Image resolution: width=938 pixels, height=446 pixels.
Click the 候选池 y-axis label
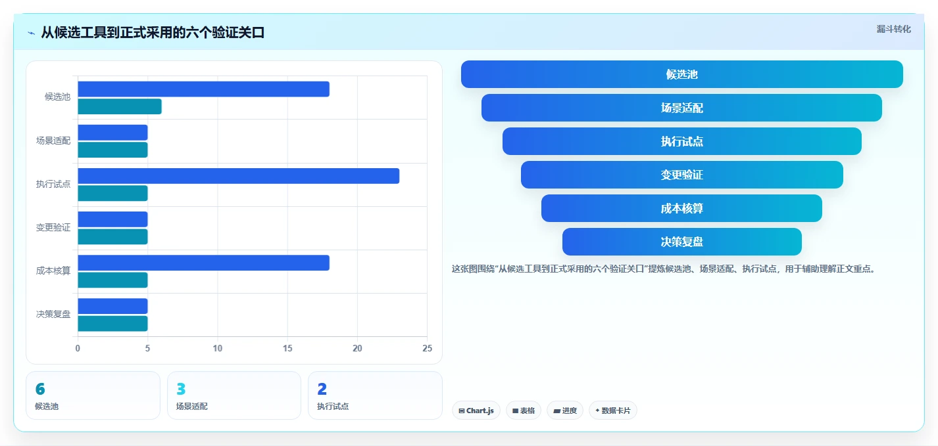pos(57,97)
